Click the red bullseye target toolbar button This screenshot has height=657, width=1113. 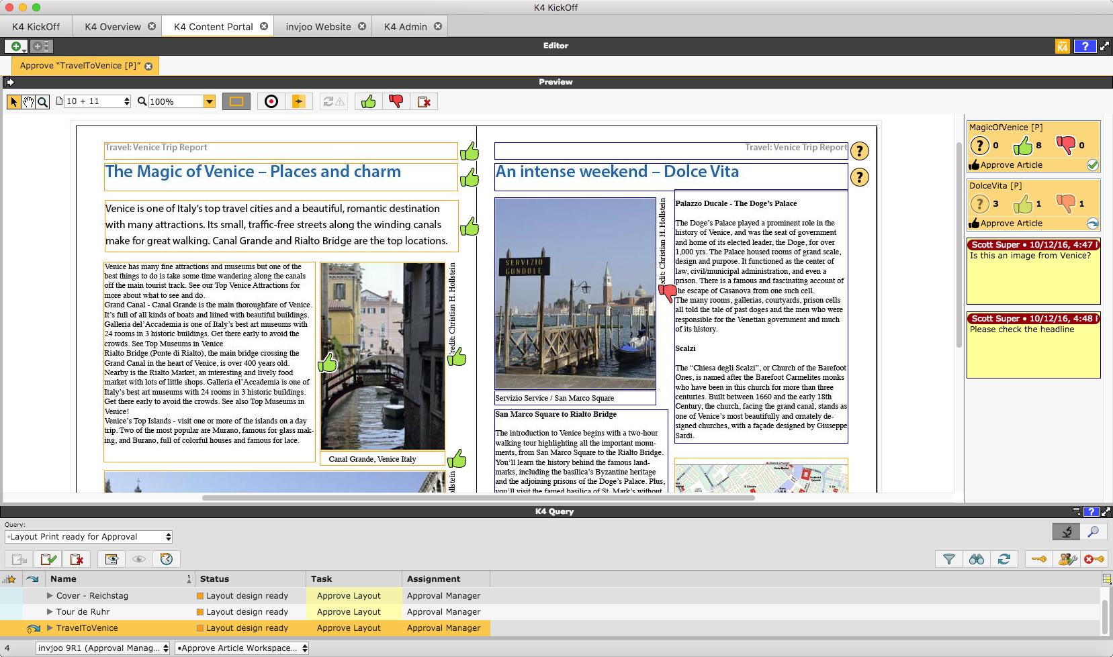[x=271, y=101]
